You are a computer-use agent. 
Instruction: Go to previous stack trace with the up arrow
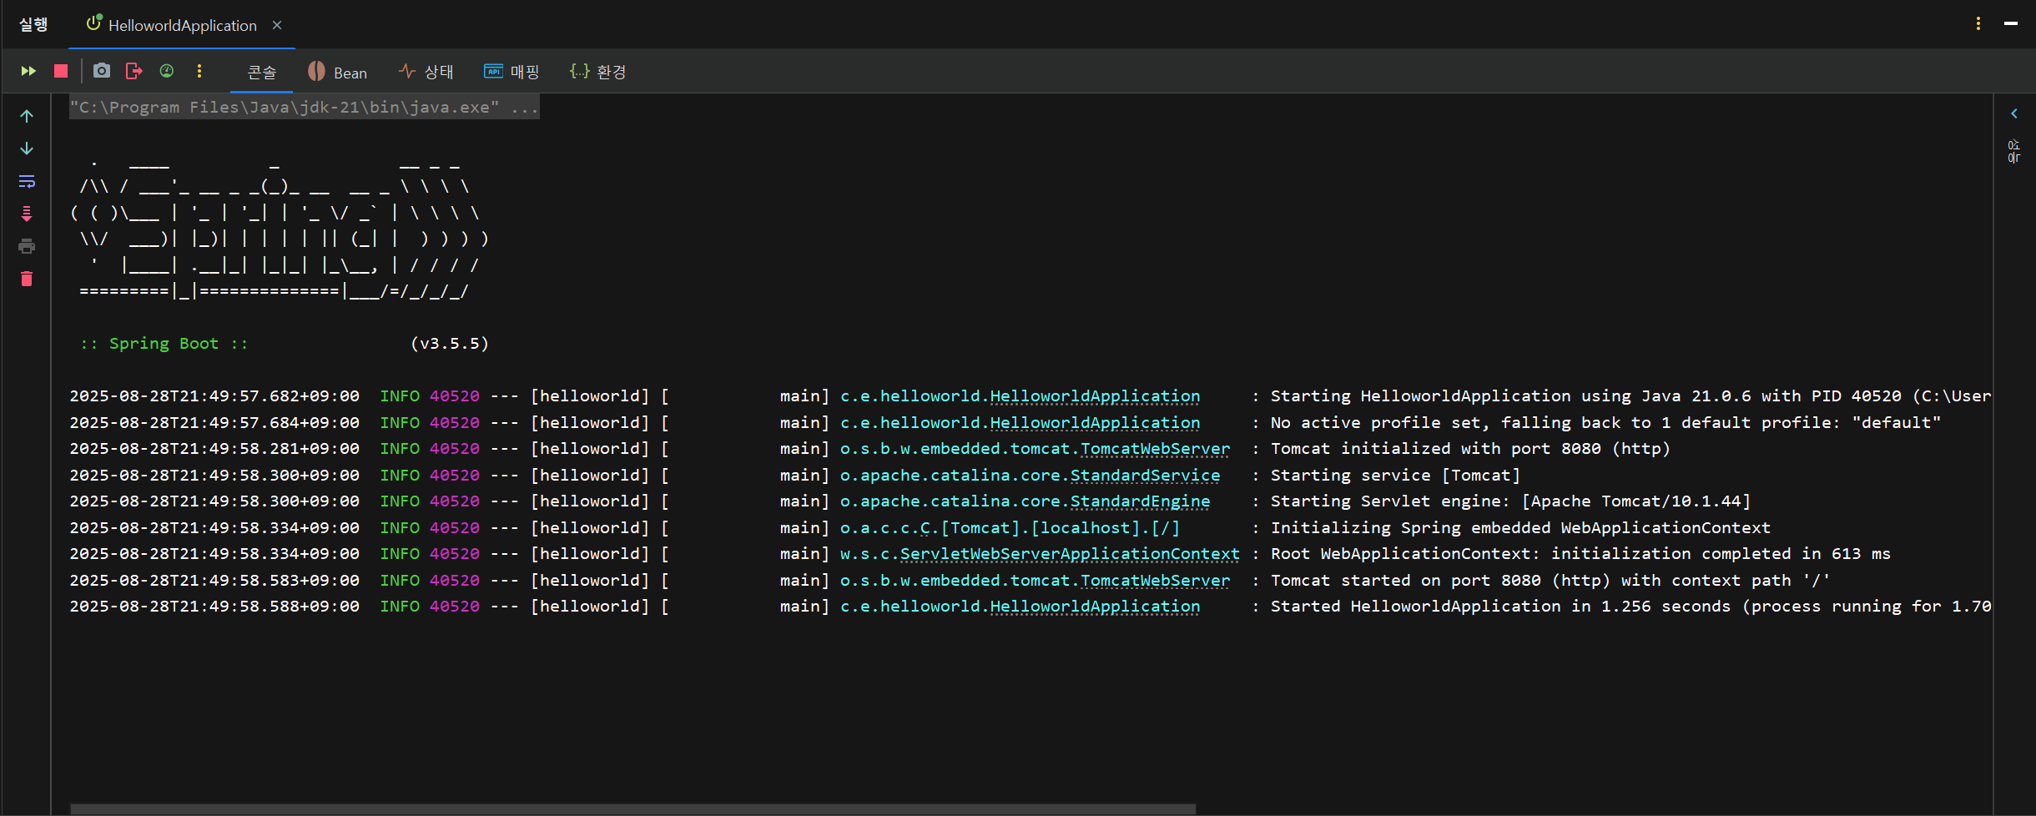coord(27,116)
